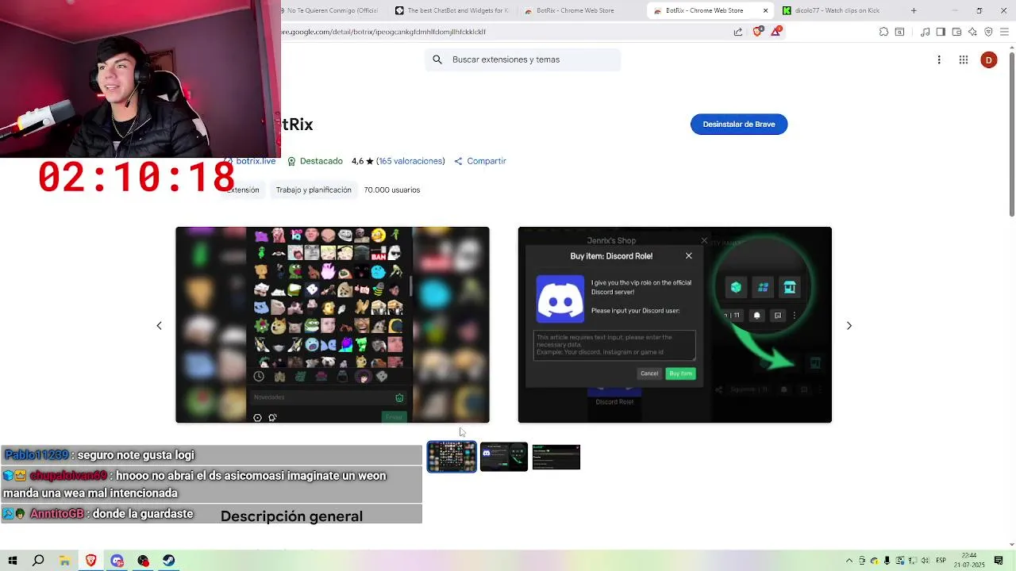The width and height of the screenshot is (1016, 571).
Task: Click the 'Trabajo y planificación' category link
Action: (314, 190)
